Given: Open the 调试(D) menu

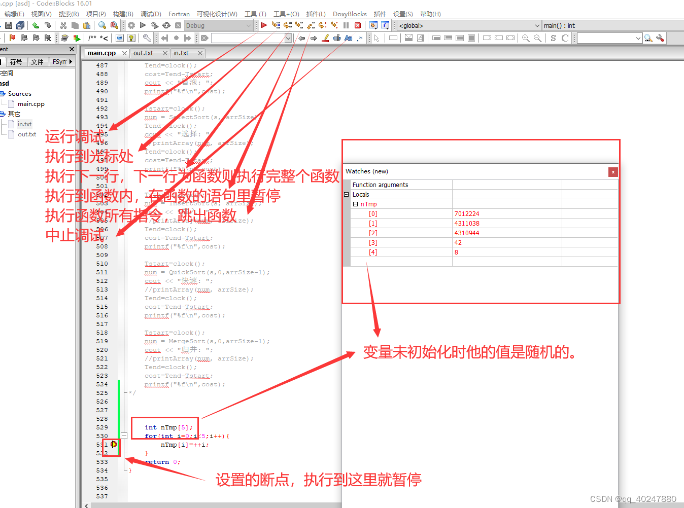Looking at the screenshot, I should [x=150, y=14].
